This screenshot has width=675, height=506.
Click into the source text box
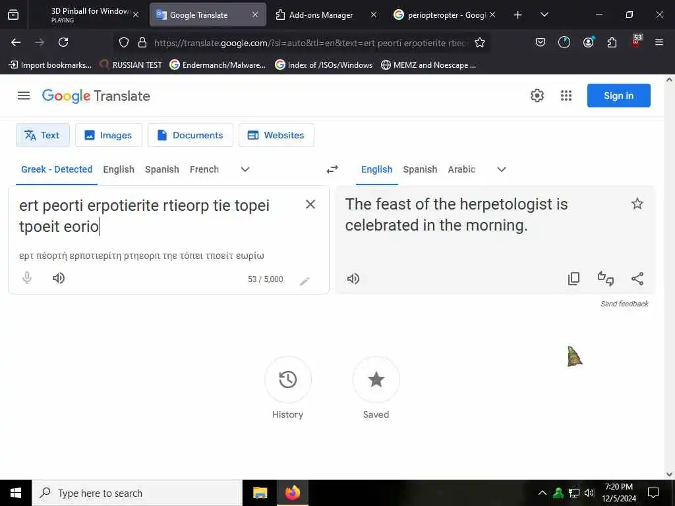[160, 215]
